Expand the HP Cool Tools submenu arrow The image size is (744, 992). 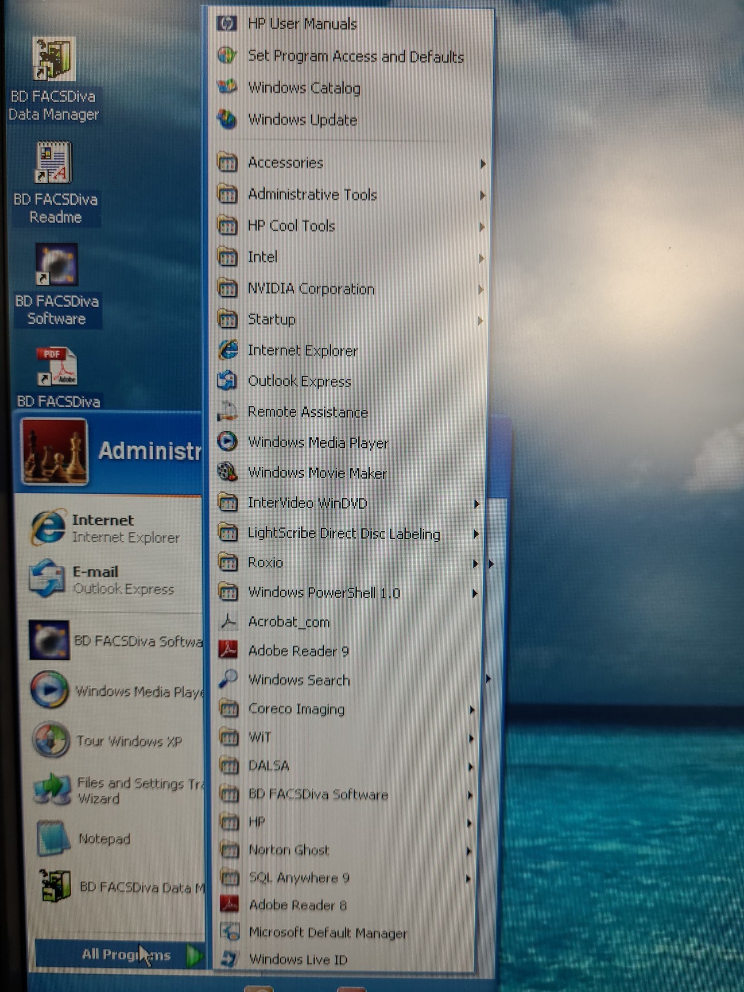[x=482, y=227]
